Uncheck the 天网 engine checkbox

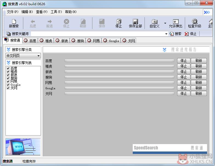(x=8, y=88)
